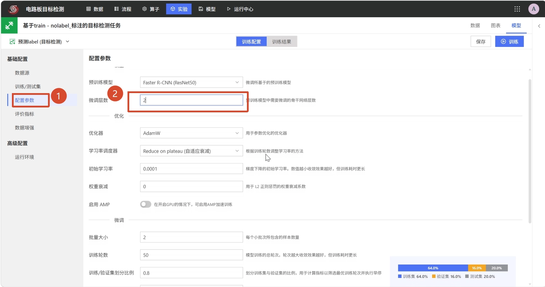
Task: Focus the 训练/验证集划分比例 input field
Action: (191, 273)
